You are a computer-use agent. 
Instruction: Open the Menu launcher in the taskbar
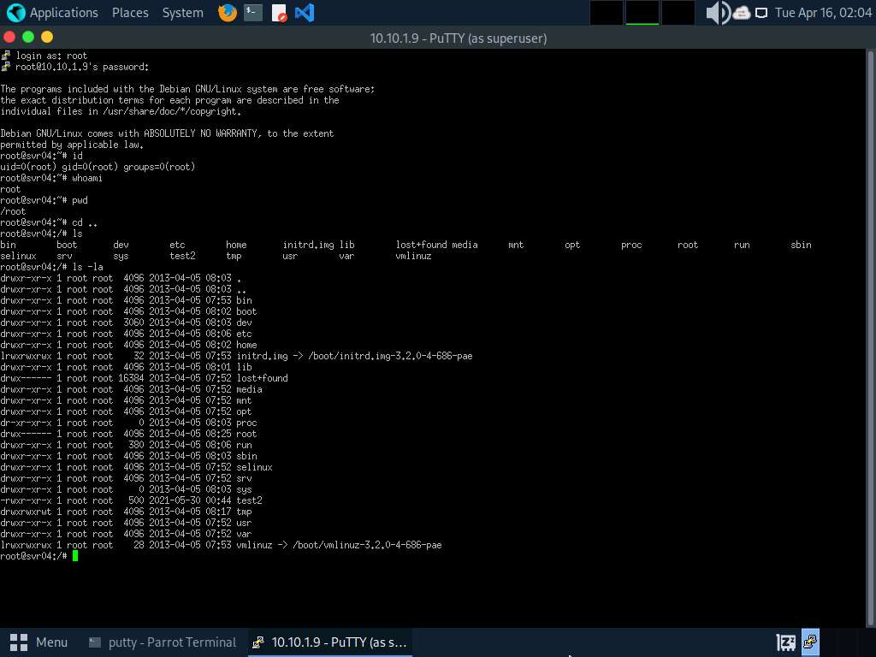[x=39, y=642]
